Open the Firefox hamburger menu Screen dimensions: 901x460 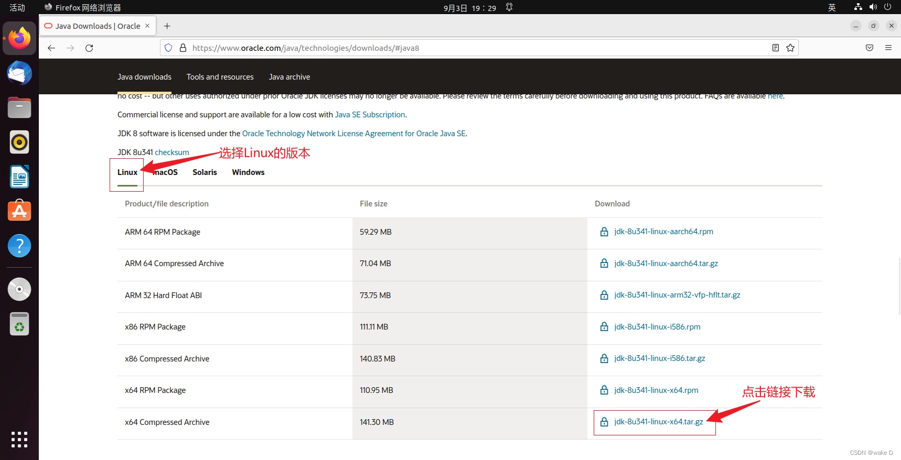(x=888, y=48)
